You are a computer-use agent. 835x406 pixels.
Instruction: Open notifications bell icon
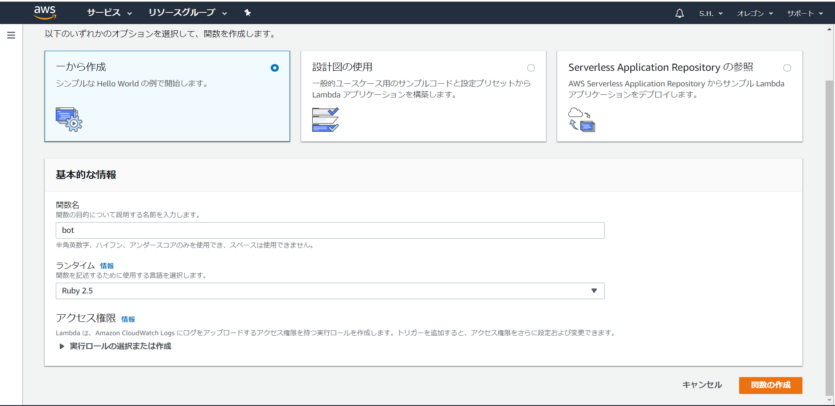tap(679, 13)
